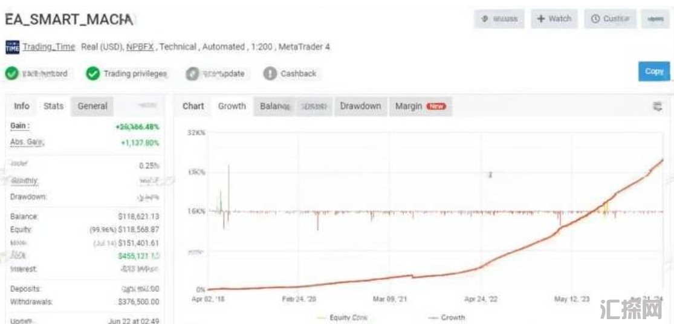Click the EA_SMART_MACH system title
The height and width of the screenshot is (324, 674).
tap(69, 19)
